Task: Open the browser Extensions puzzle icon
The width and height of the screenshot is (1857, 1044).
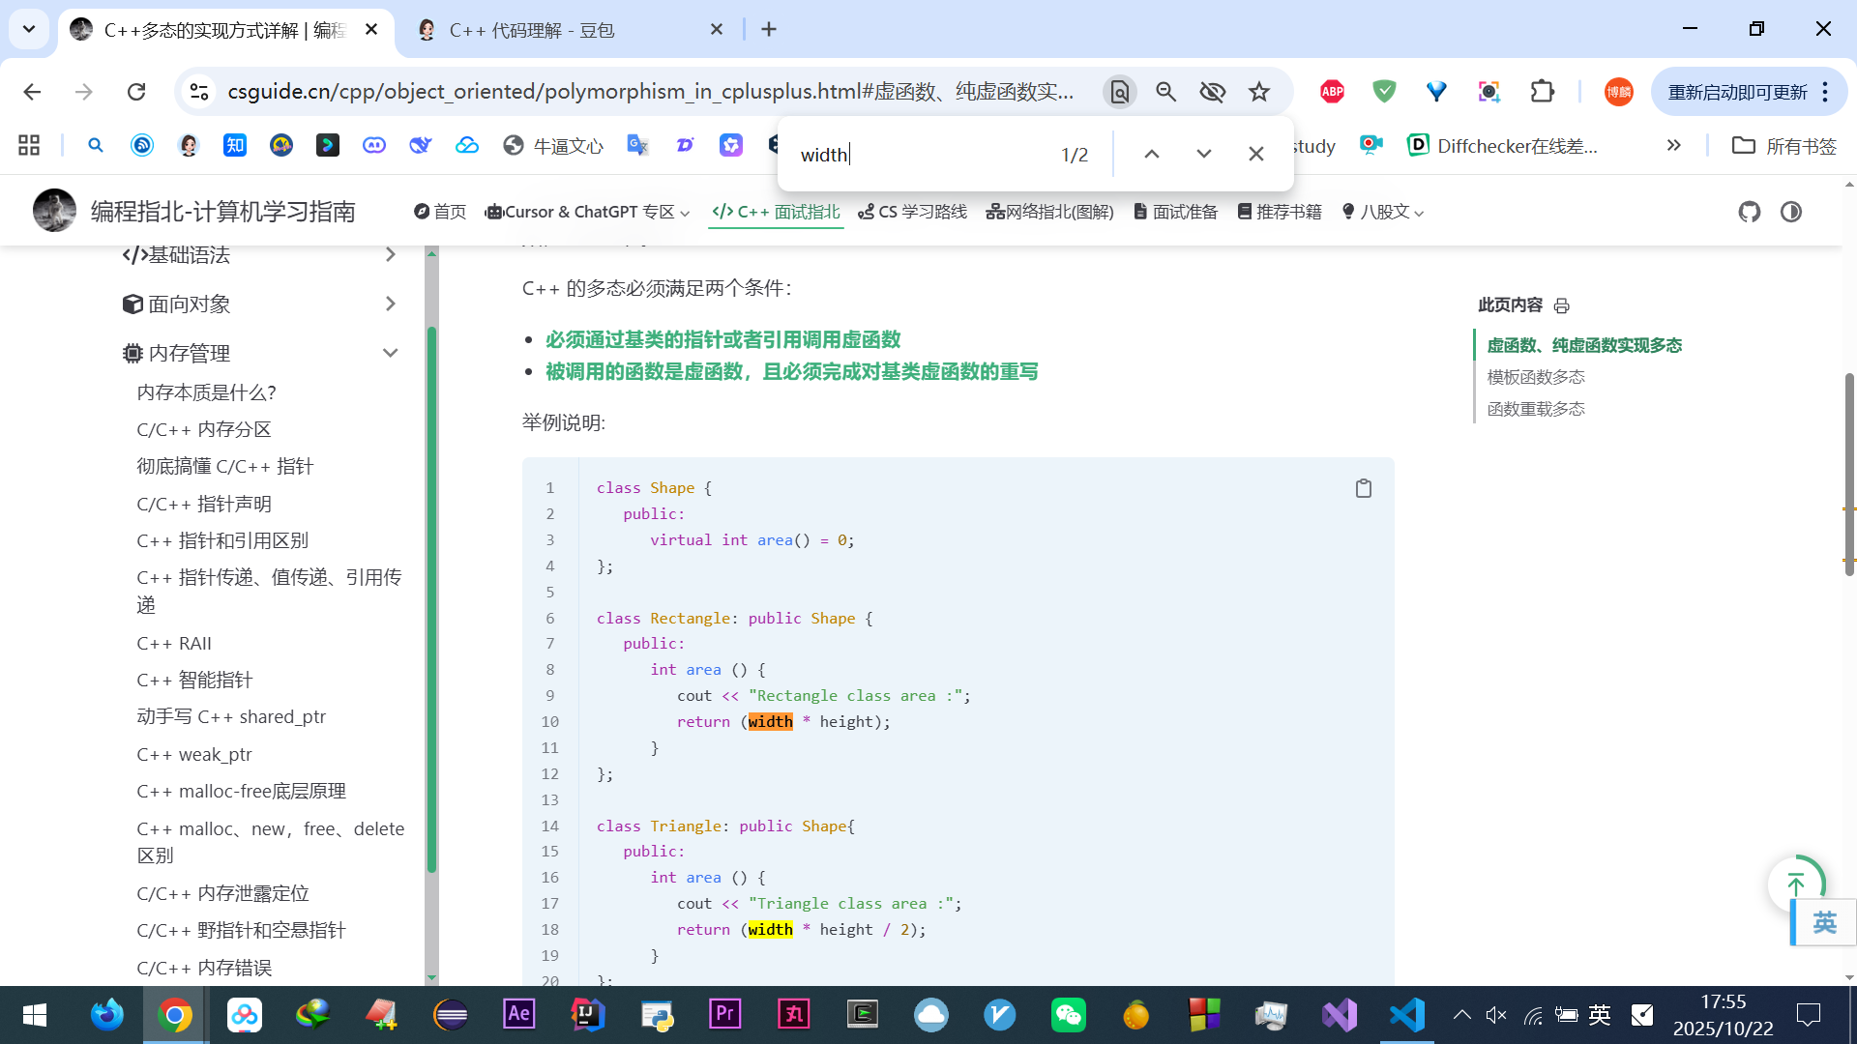Action: (1542, 92)
